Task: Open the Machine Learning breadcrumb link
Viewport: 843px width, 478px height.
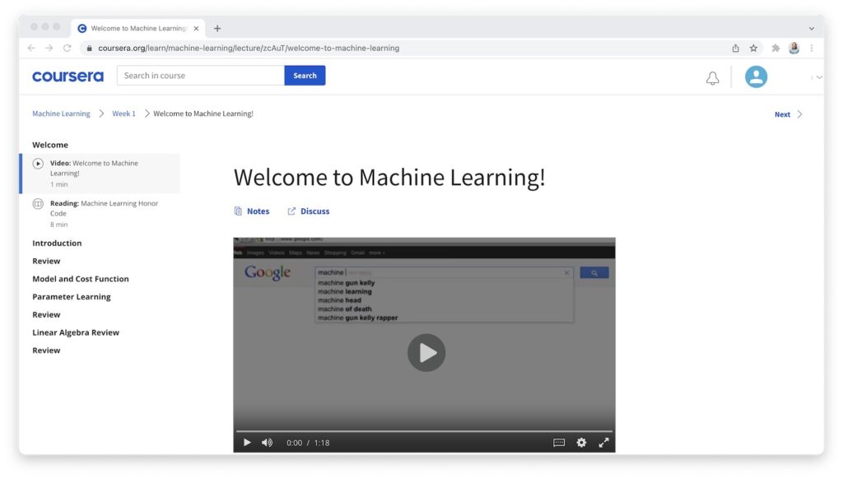Action: [61, 114]
